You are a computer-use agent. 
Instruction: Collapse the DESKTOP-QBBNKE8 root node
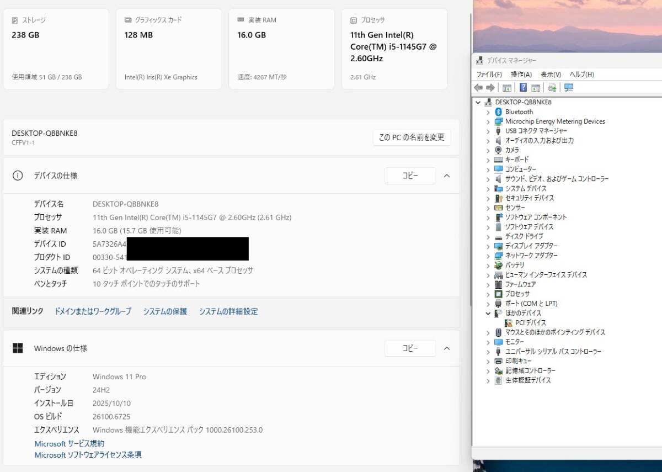478,102
